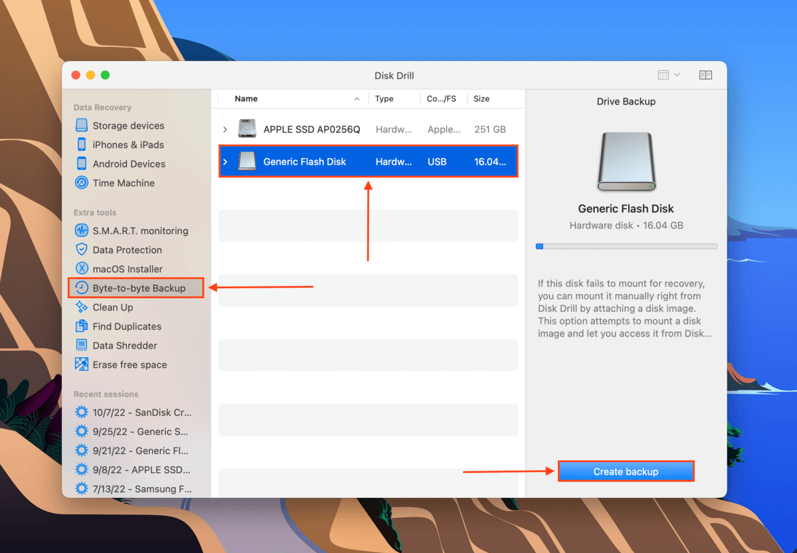The width and height of the screenshot is (797, 553).
Task: Close the Disk Drill window
Action: [x=76, y=75]
